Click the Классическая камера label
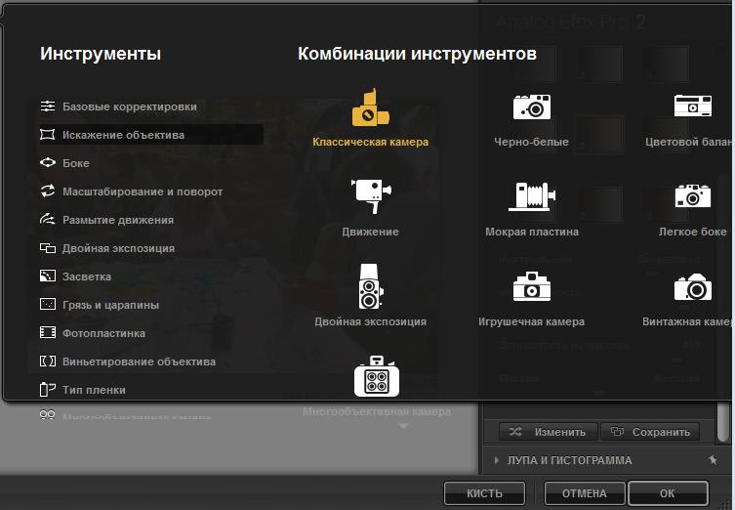 (x=370, y=142)
